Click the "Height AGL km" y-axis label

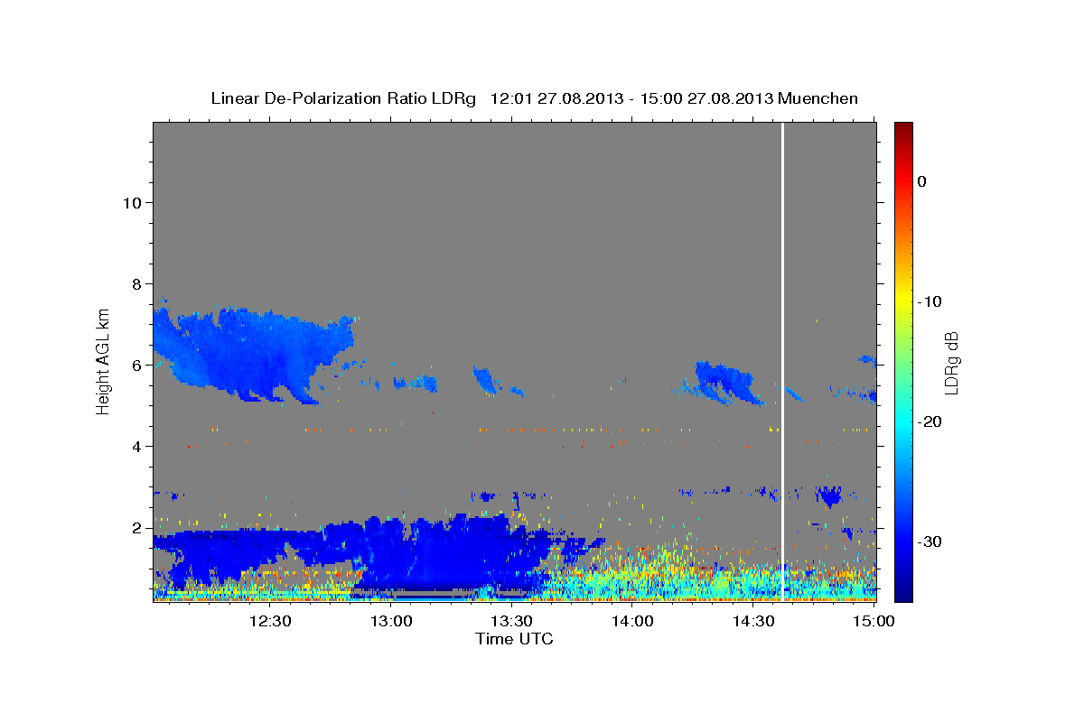click(104, 360)
